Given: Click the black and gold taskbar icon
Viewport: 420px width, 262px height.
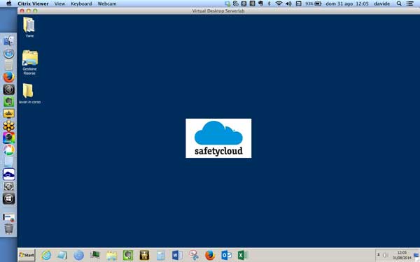Looking at the screenshot, I should click(x=144, y=255).
